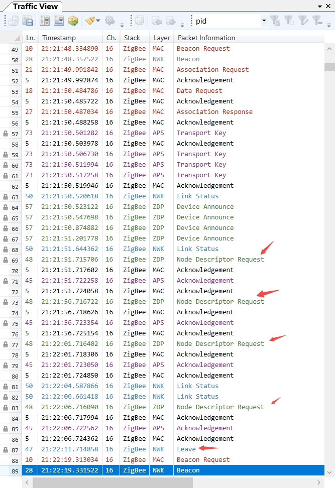This screenshot has height=488, width=335.
Task: Select Node Descriptor Request at 21:22:06.716090
Action: 173,407
